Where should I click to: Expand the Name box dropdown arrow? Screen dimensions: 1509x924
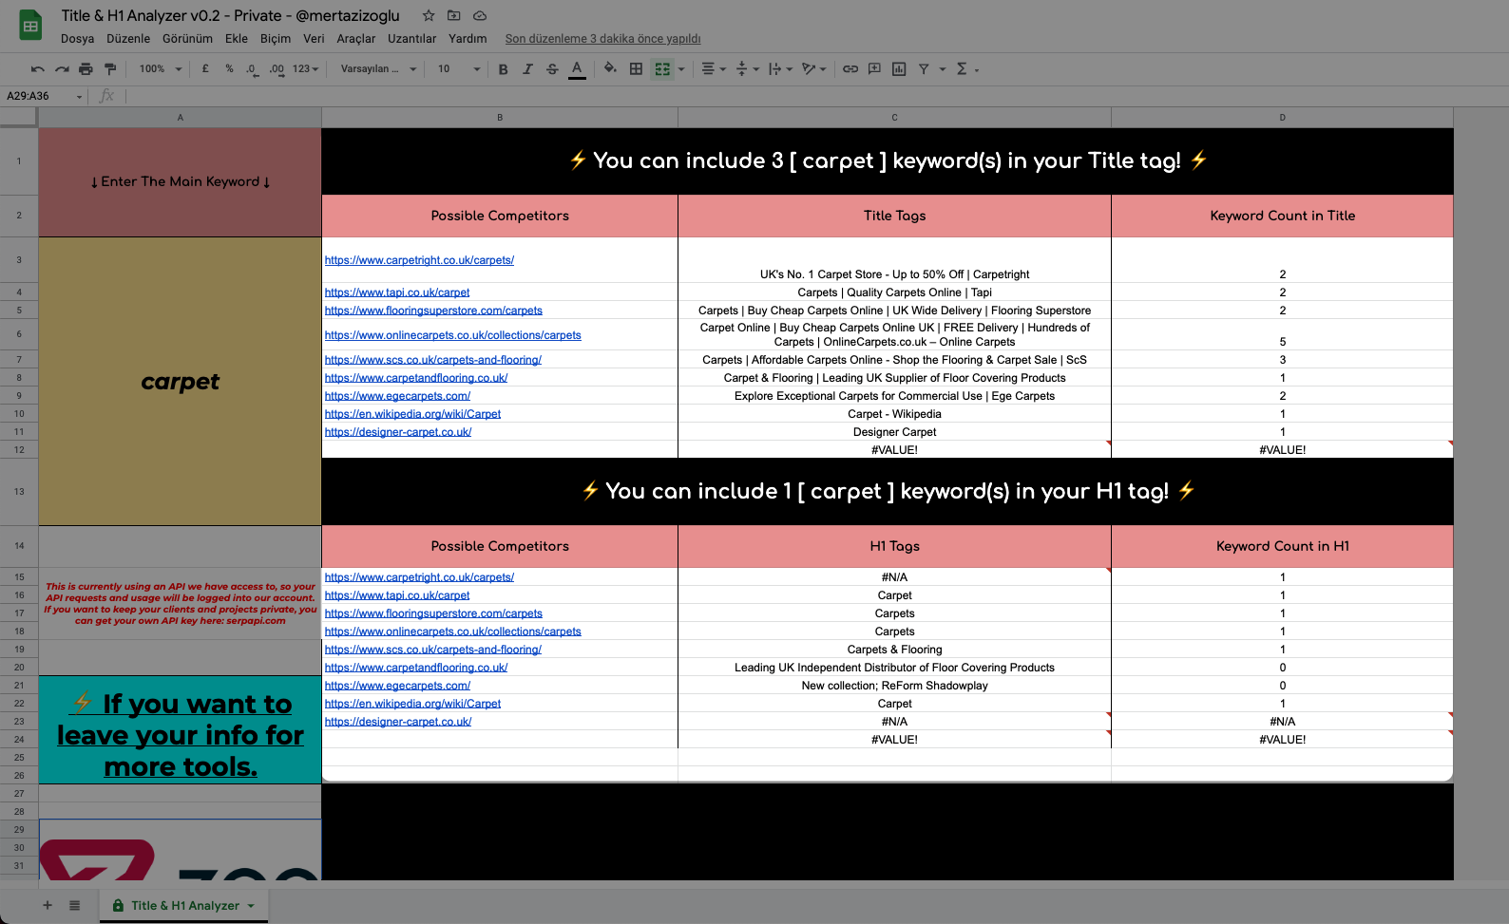pyautogui.click(x=79, y=96)
